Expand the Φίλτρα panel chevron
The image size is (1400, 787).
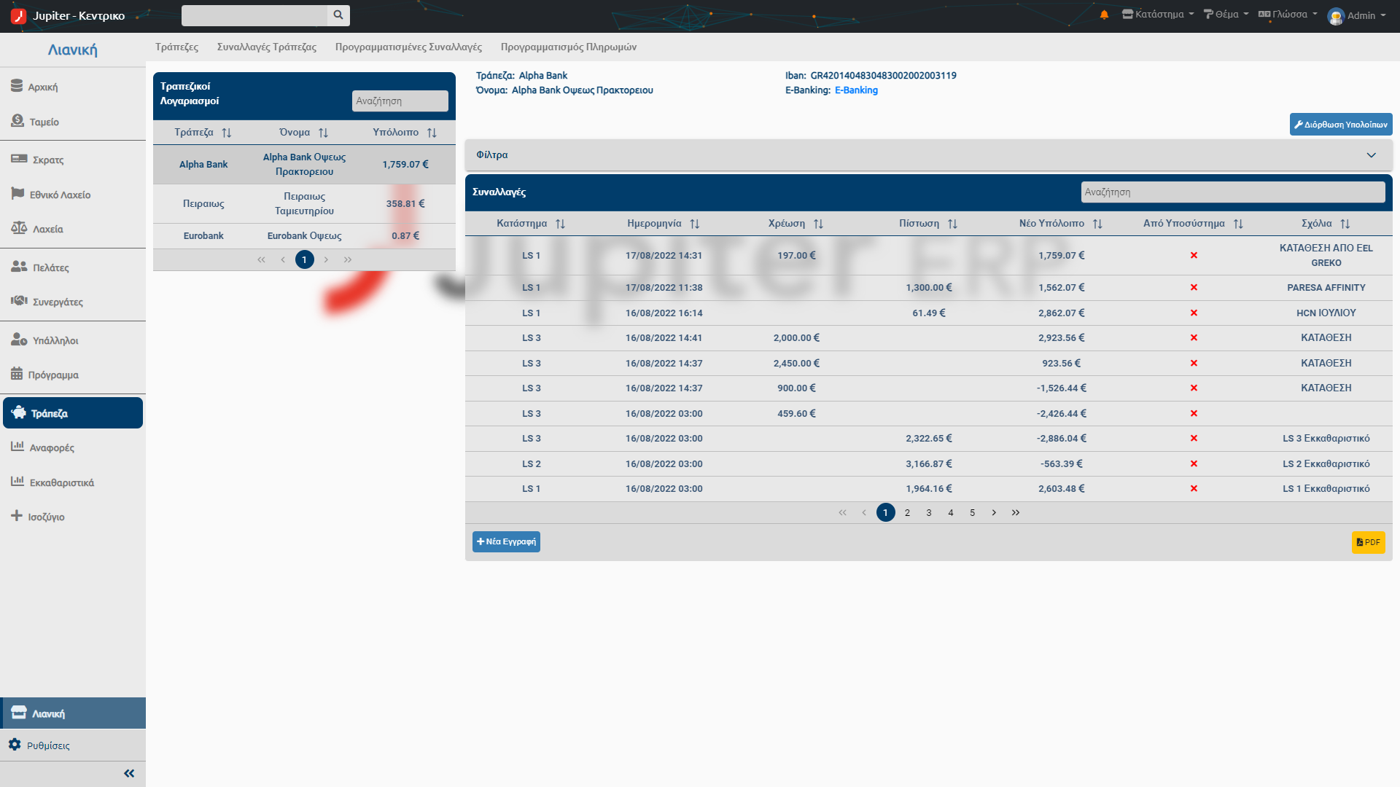tap(1371, 155)
